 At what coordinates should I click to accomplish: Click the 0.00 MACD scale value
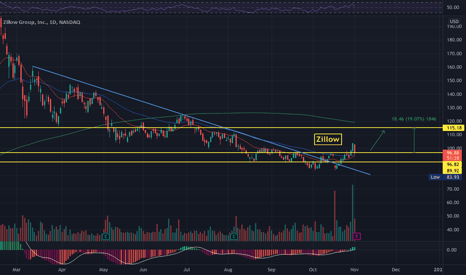451,250
